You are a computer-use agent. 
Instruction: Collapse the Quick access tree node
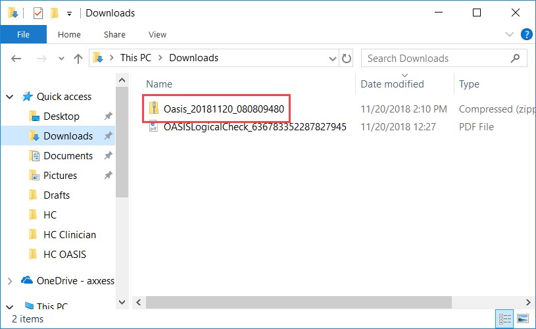point(10,97)
